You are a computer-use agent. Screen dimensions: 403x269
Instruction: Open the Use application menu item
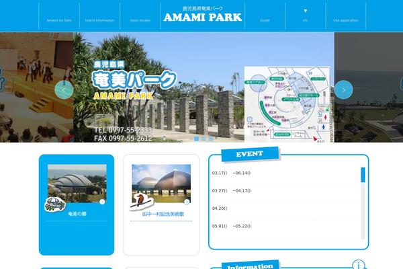(x=346, y=20)
